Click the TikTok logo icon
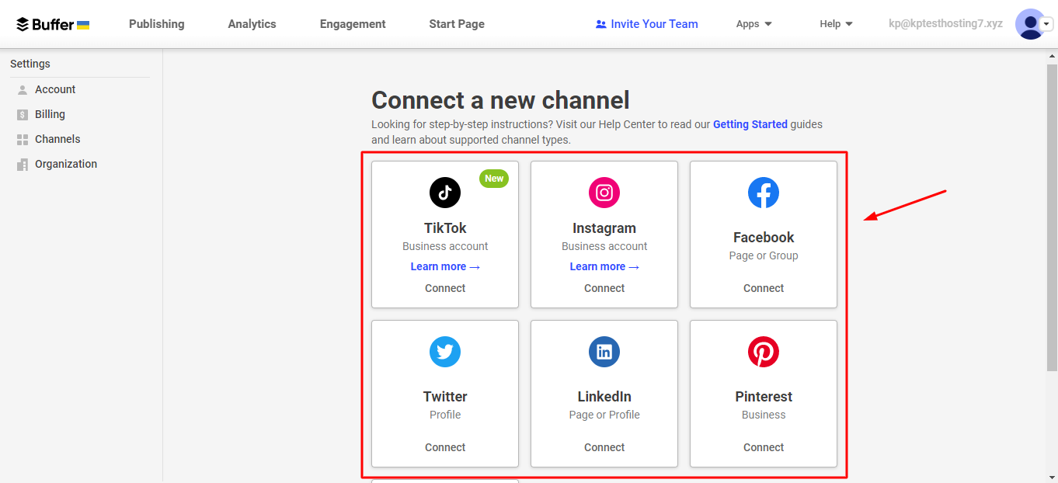 click(x=445, y=193)
